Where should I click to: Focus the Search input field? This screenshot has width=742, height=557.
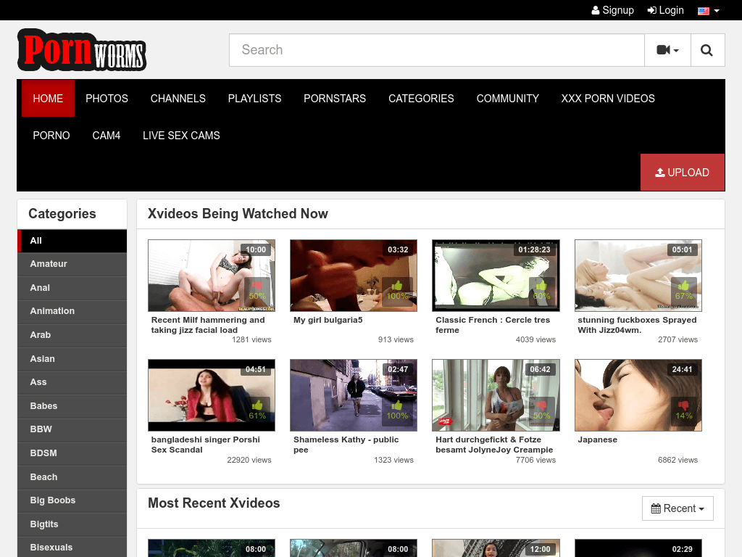tap(436, 50)
